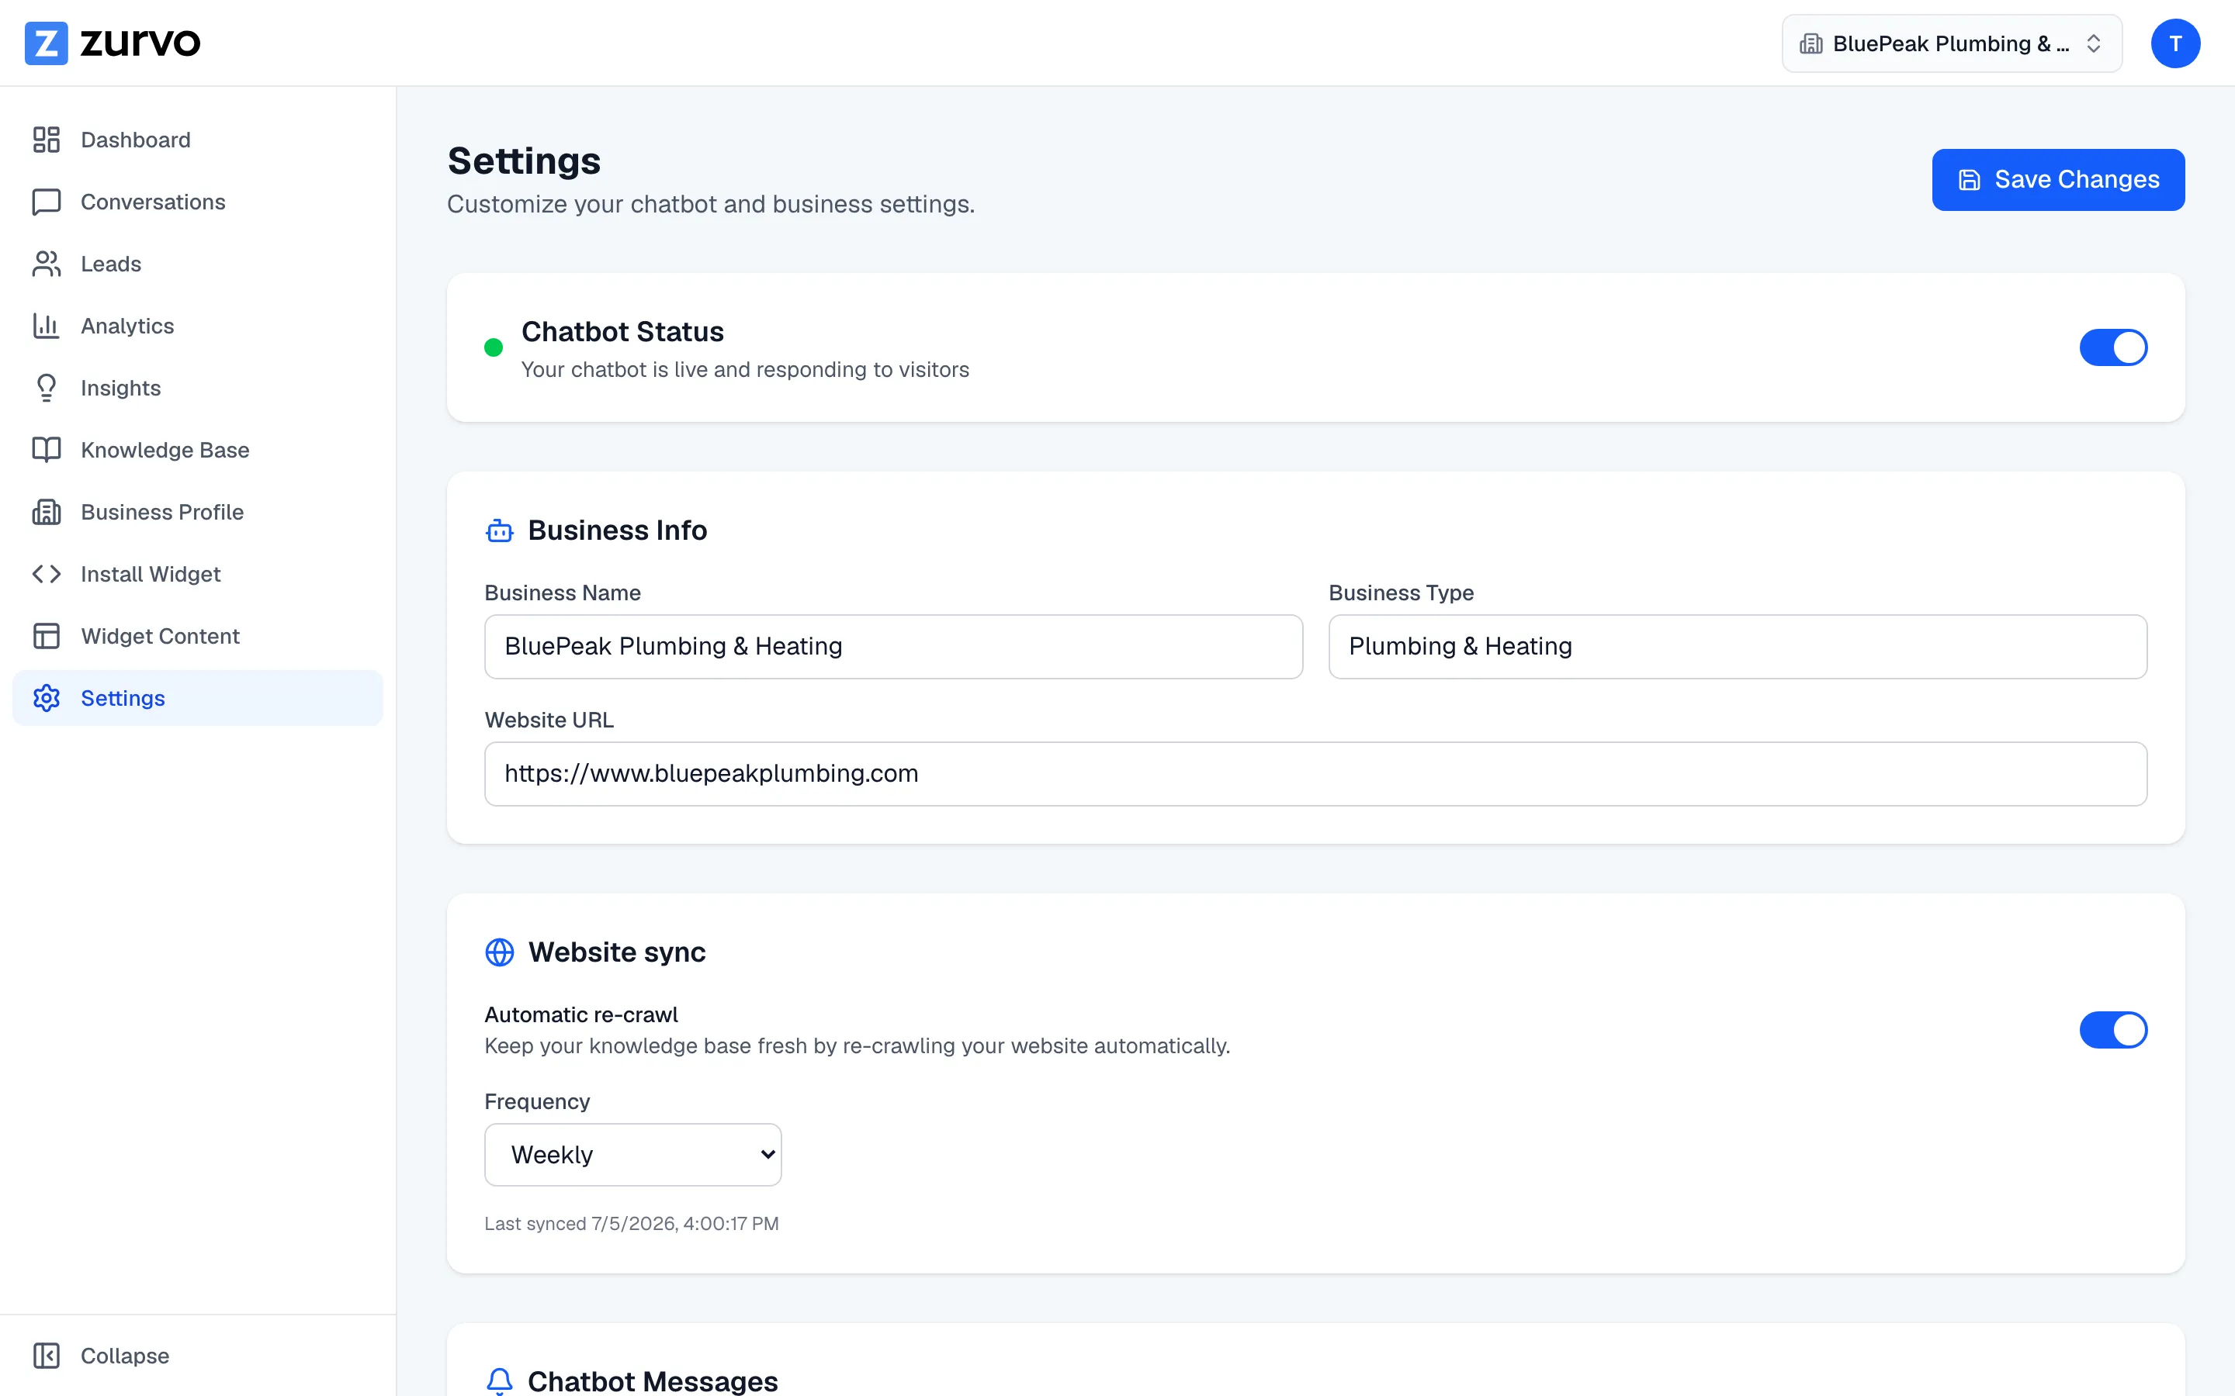
Task: Edit the Website URL field
Action: coord(1315,774)
